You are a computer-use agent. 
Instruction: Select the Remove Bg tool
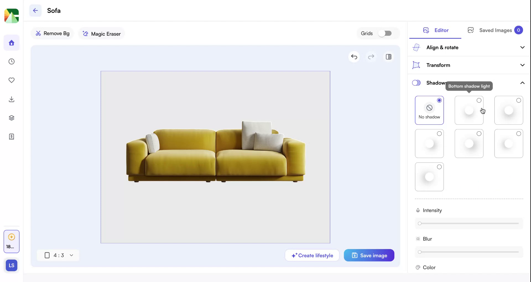pos(52,33)
